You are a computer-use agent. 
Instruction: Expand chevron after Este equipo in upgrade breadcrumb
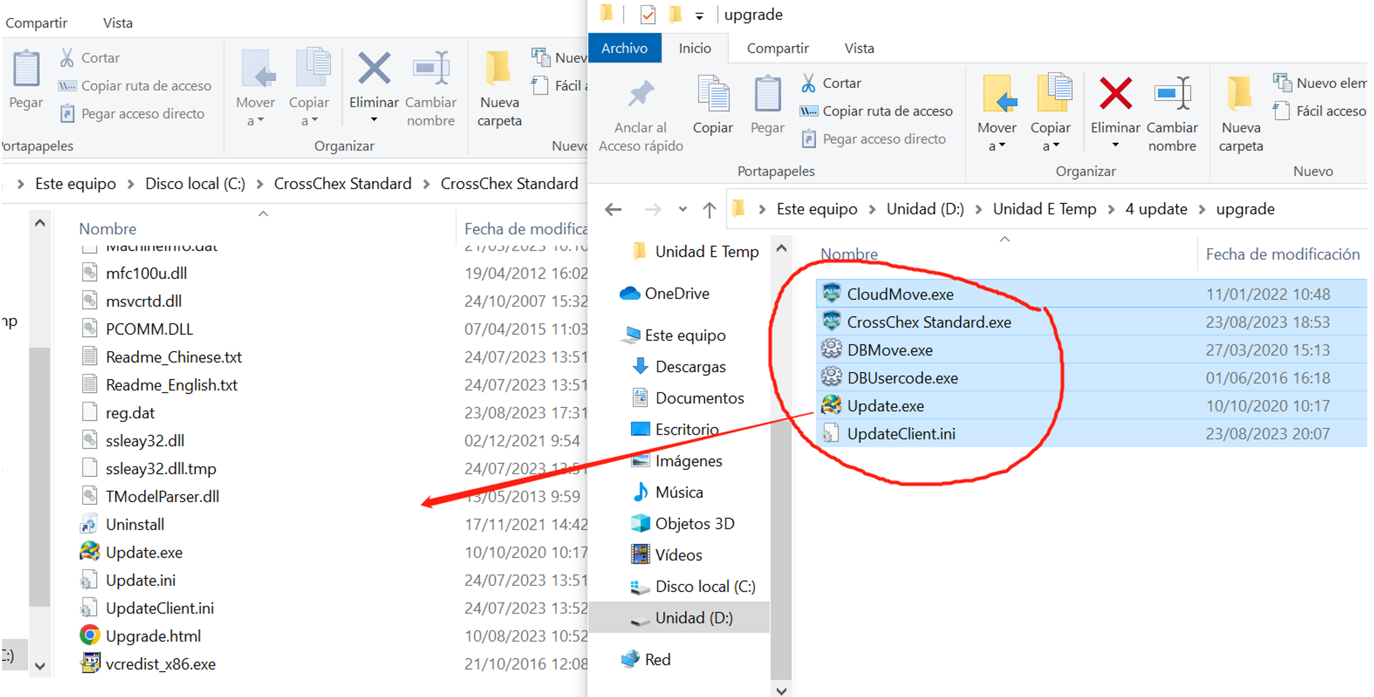coord(872,209)
